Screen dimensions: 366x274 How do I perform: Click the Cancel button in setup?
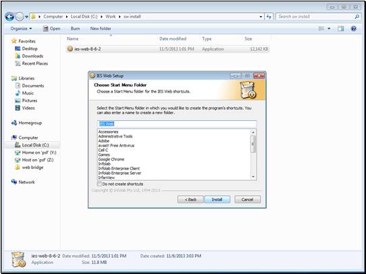coord(247,199)
